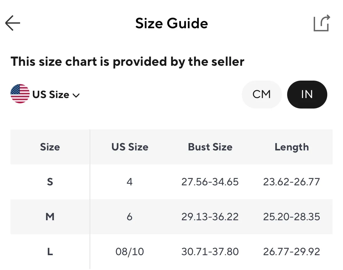343x270 pixels.
Task: Click US size value 08/10
Action: coord(129,252)
